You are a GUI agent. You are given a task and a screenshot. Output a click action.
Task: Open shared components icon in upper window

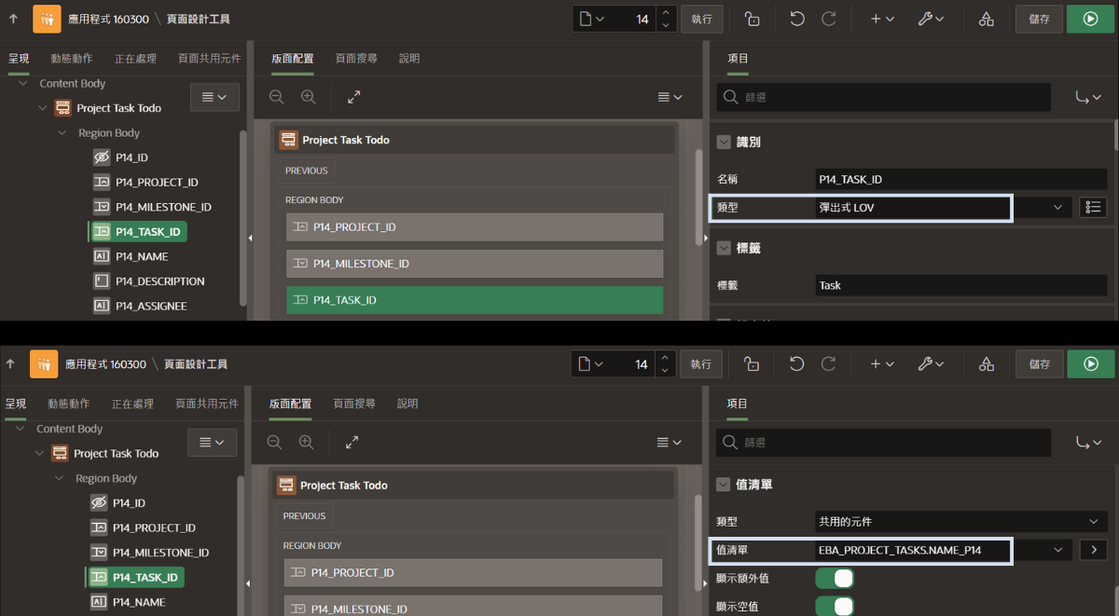(x=986, y=19)
